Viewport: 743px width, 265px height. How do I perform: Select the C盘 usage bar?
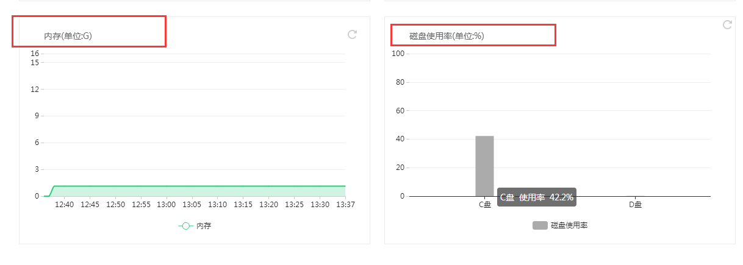coord(484,166)
